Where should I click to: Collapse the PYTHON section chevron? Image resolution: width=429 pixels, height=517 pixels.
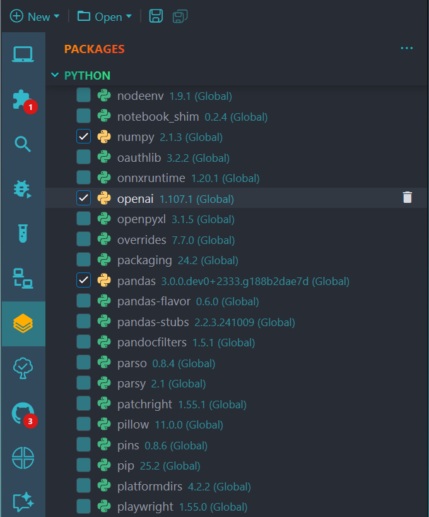tap(55, 75)
